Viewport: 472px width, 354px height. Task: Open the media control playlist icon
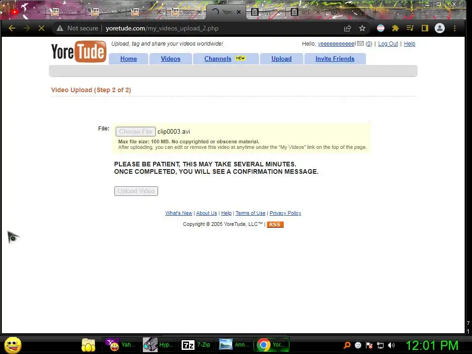410,28
